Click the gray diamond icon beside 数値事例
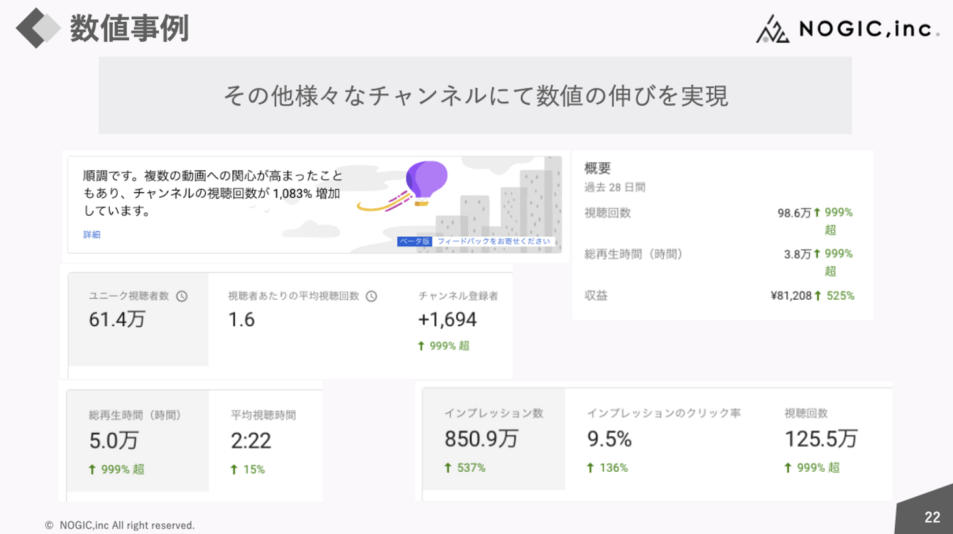The height and width of the screenshot is (534, 953). [38, 28]
